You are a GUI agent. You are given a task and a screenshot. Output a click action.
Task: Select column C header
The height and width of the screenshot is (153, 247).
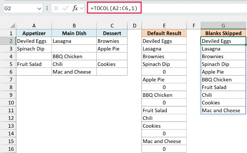pyautogui.click(x=112, y=26)
